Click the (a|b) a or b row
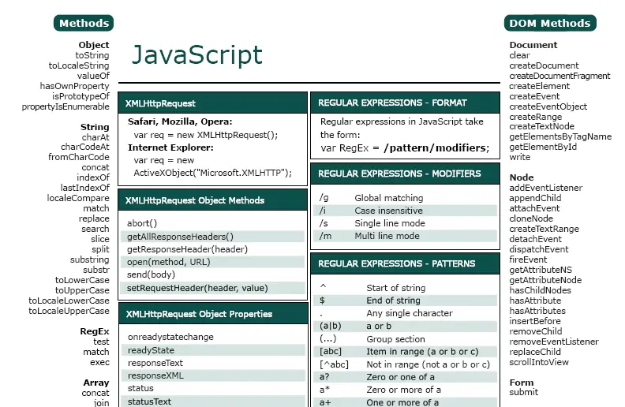The image size is (625, 407). click(x=405, y=327)
